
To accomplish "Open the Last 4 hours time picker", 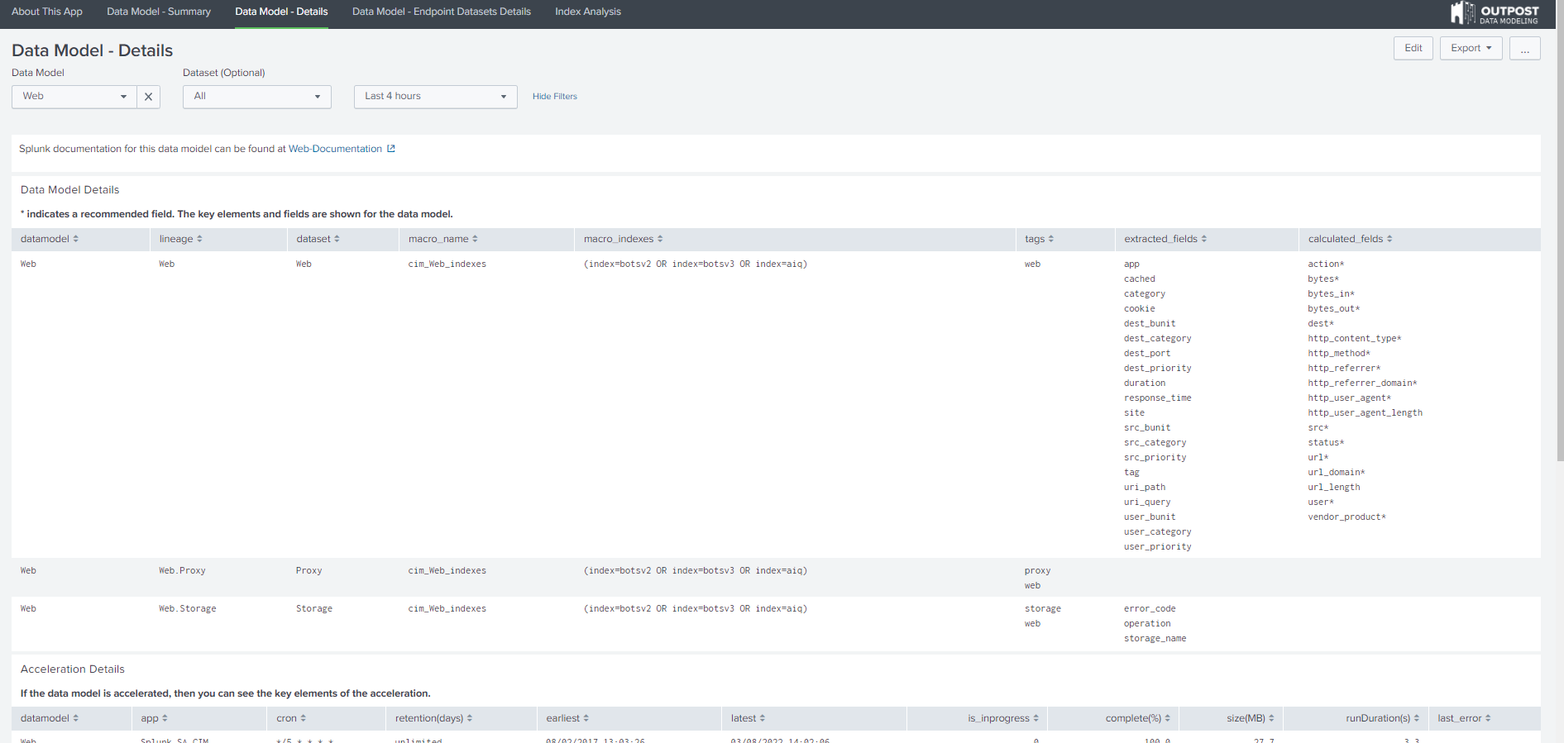I will [x=436, y=97].
